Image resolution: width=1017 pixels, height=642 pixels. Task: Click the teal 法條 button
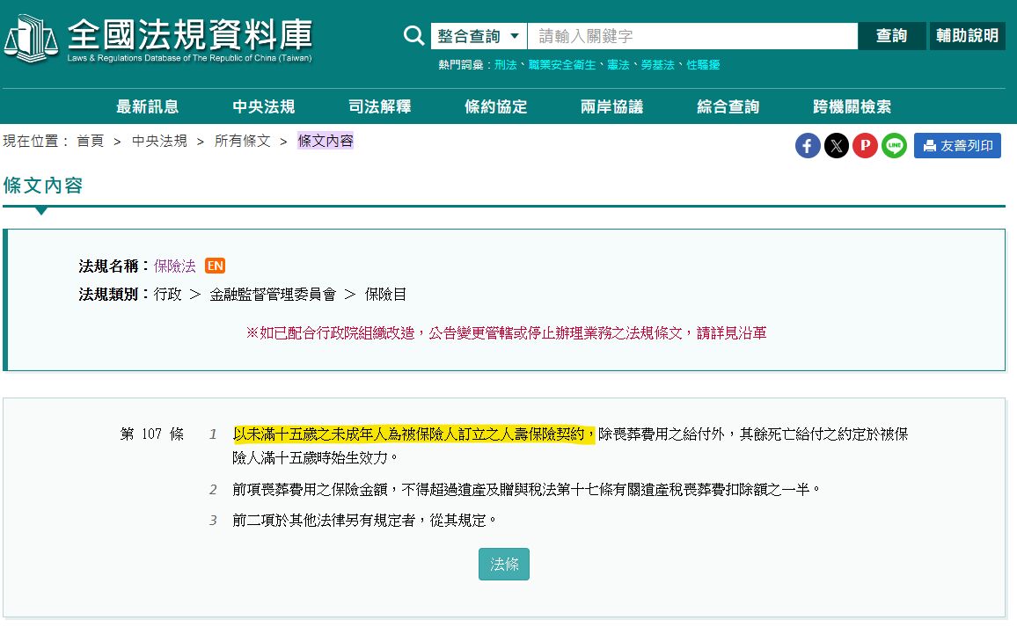tap(504, 565)
